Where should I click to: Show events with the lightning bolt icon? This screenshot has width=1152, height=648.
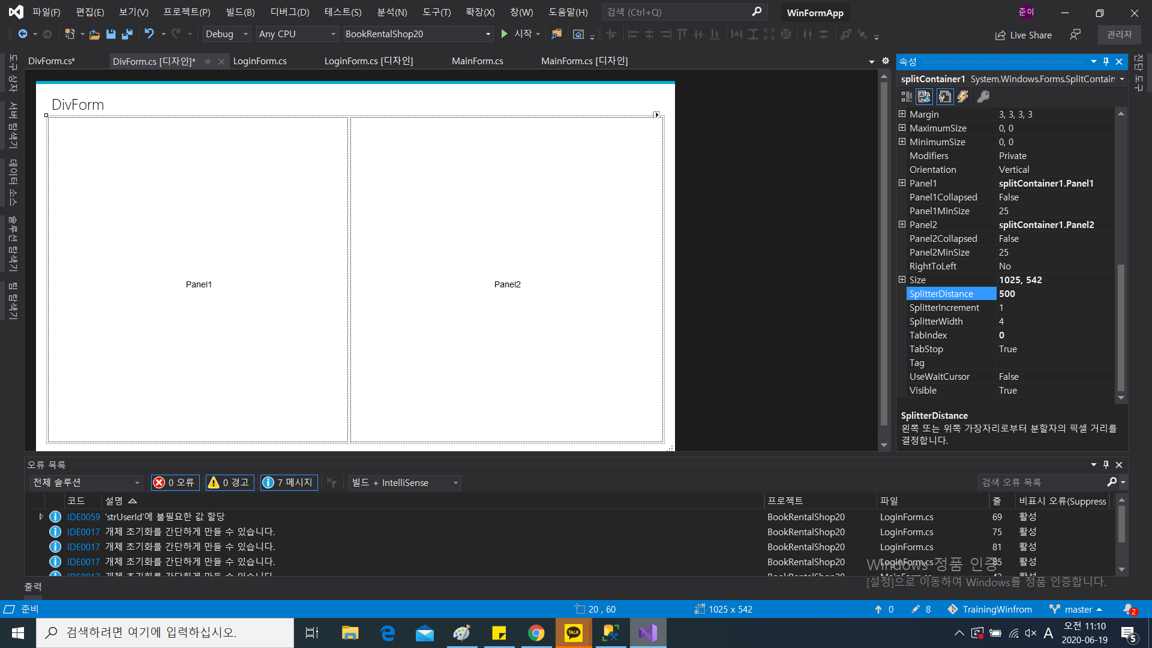pyautogui.click(x=963, y=97)
